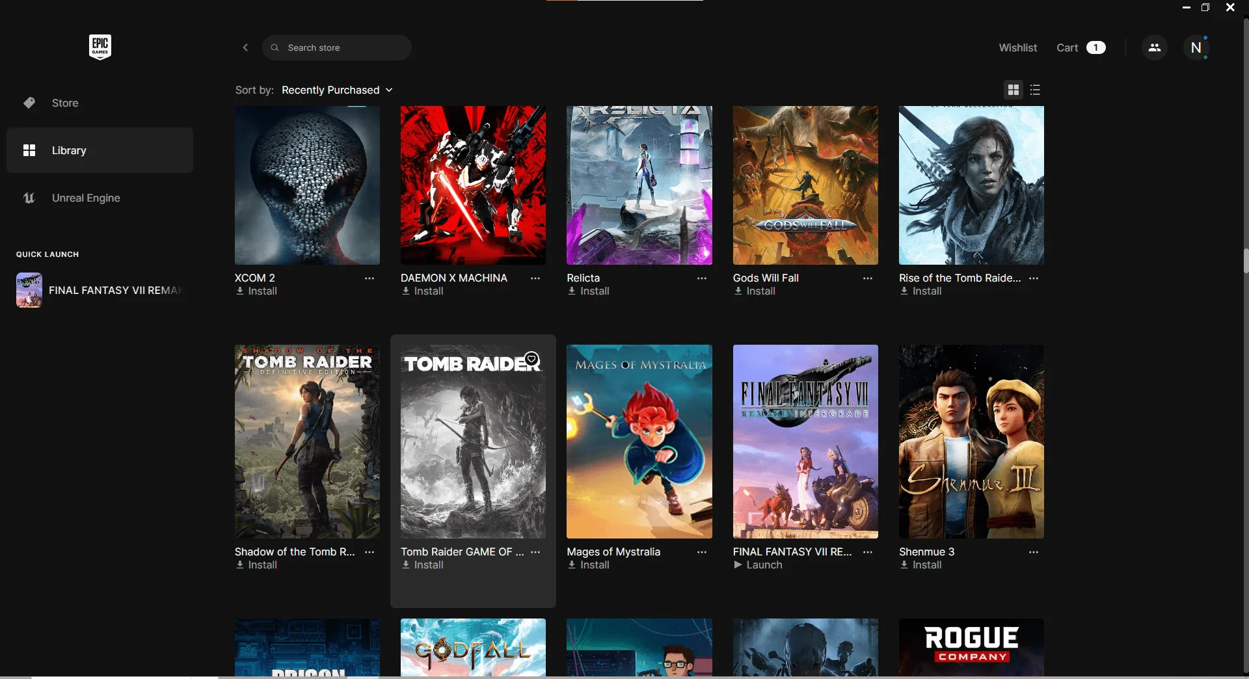Switch to list view layout

pyautogui.click(x=1036, y=90)
